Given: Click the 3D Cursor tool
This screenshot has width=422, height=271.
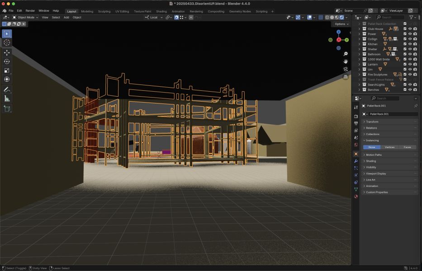Looking at the screenshot, I should point(7,42).
